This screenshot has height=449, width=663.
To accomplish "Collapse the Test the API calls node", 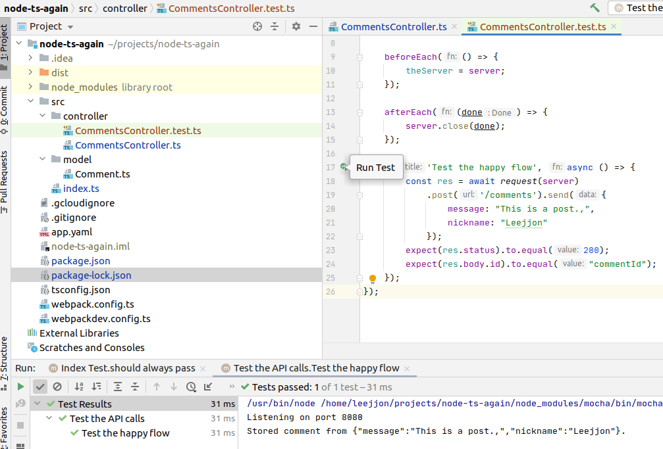I will (49, 417).
